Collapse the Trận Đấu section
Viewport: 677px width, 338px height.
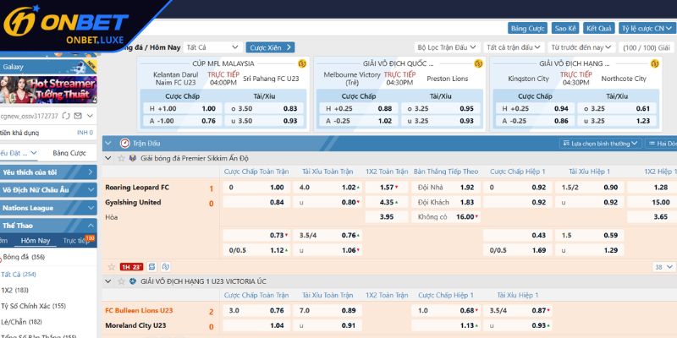[x=107, y=144]
